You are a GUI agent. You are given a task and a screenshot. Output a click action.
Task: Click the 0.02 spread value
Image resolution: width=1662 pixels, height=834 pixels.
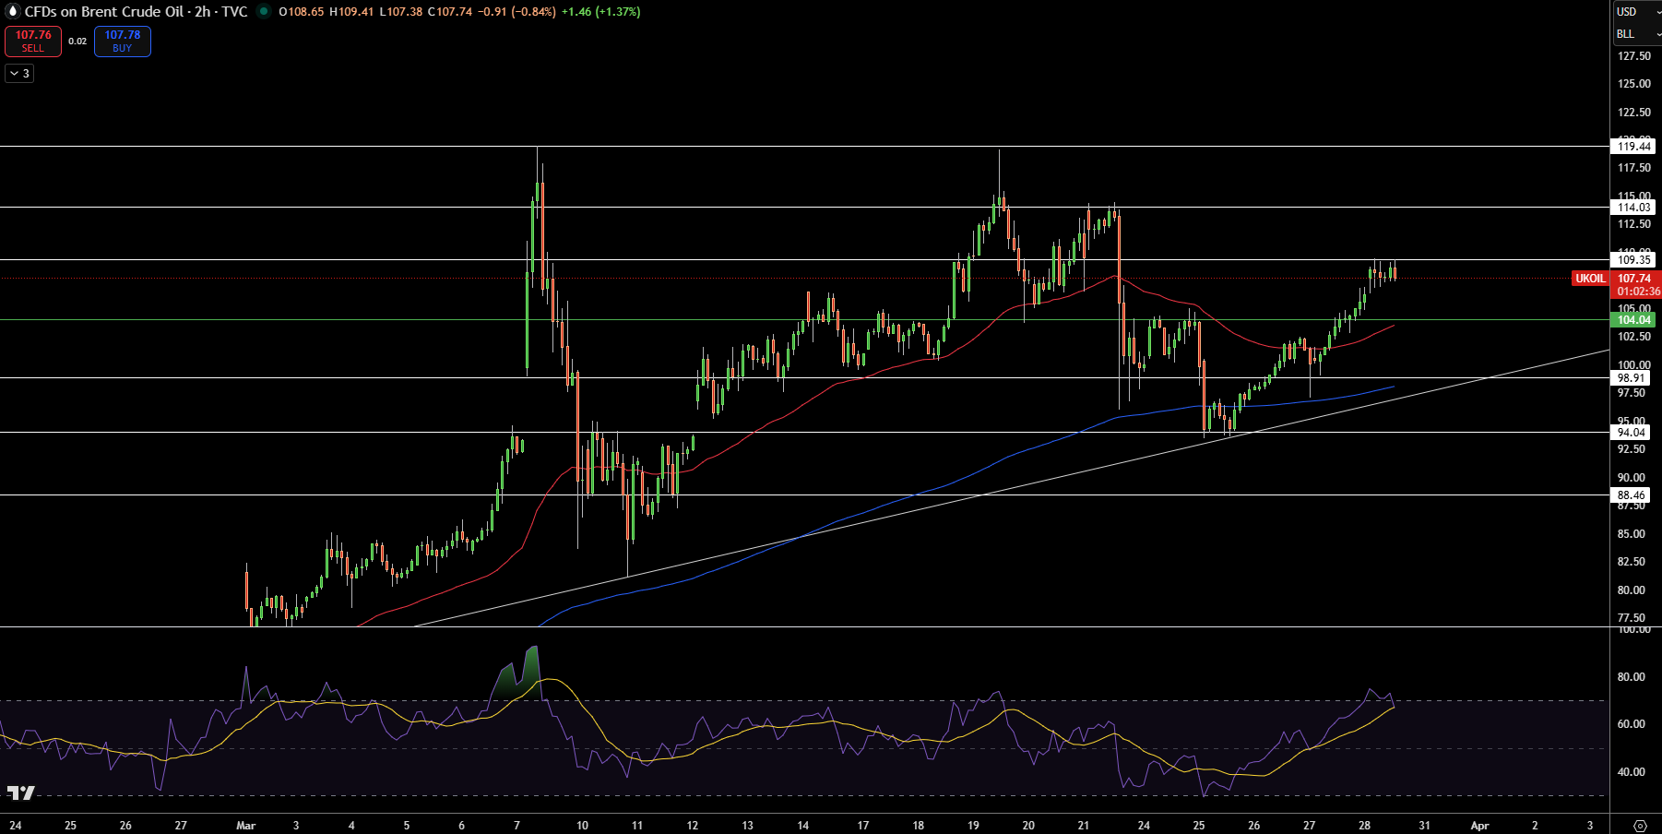coord(77,42)
